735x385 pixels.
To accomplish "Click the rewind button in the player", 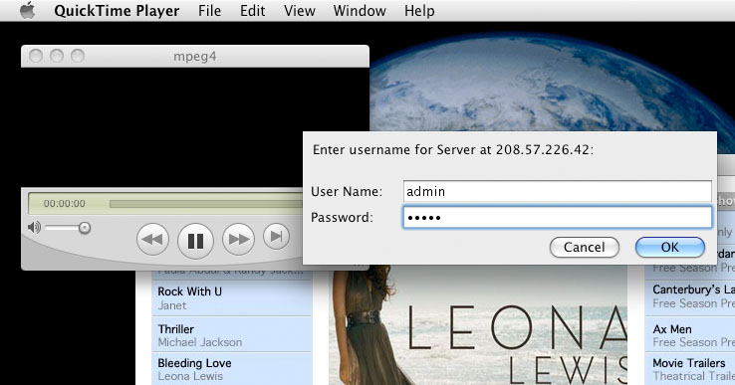I will (x=152, y=240).
